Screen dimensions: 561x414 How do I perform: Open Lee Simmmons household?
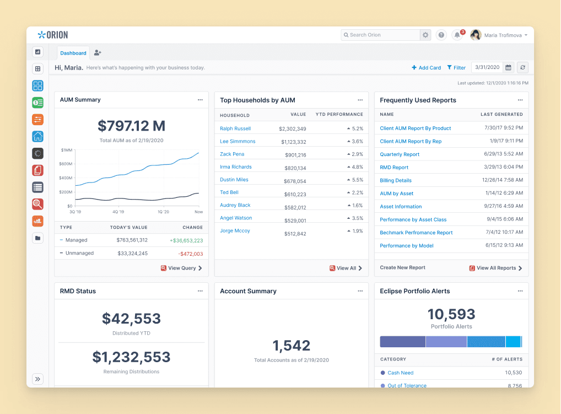click(238, 141)
